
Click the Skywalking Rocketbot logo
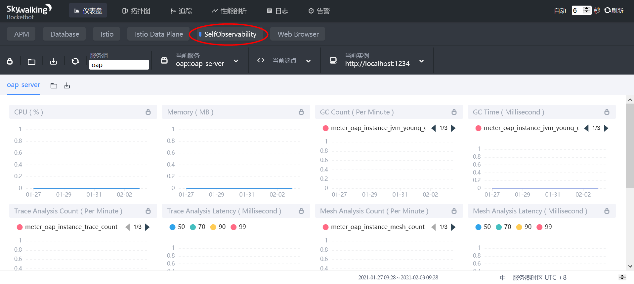(x=29, y=12)
